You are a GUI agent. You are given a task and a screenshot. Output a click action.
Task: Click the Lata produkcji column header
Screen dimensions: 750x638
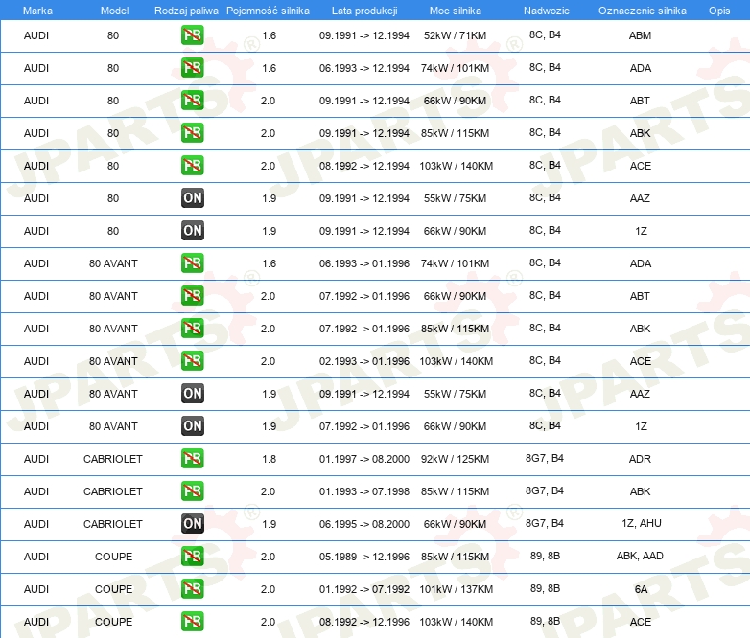click(364, 11)
